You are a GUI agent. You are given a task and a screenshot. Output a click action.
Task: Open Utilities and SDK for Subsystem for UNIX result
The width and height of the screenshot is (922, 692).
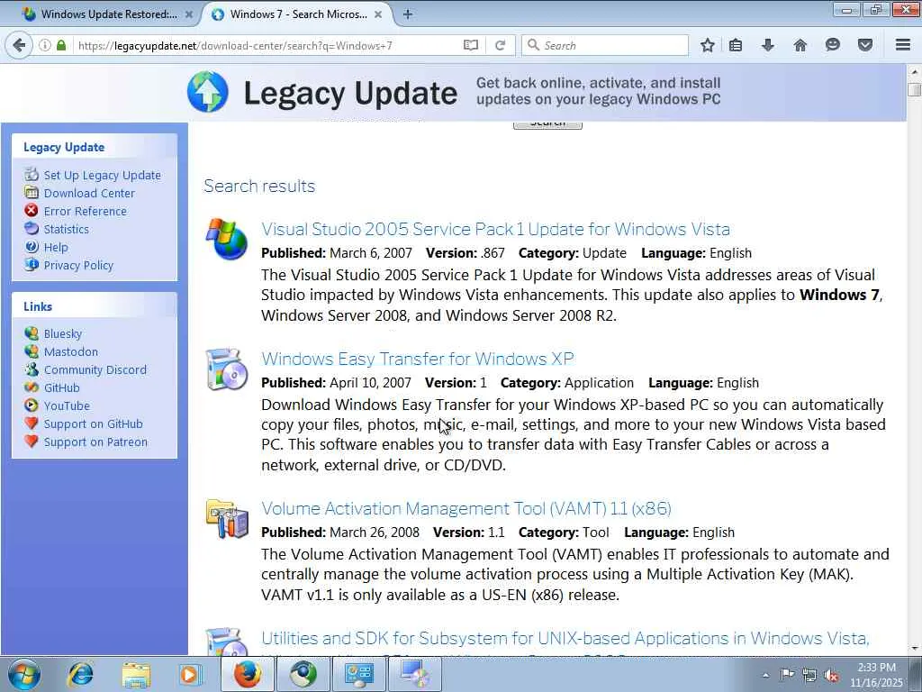(x=565, y=639)
